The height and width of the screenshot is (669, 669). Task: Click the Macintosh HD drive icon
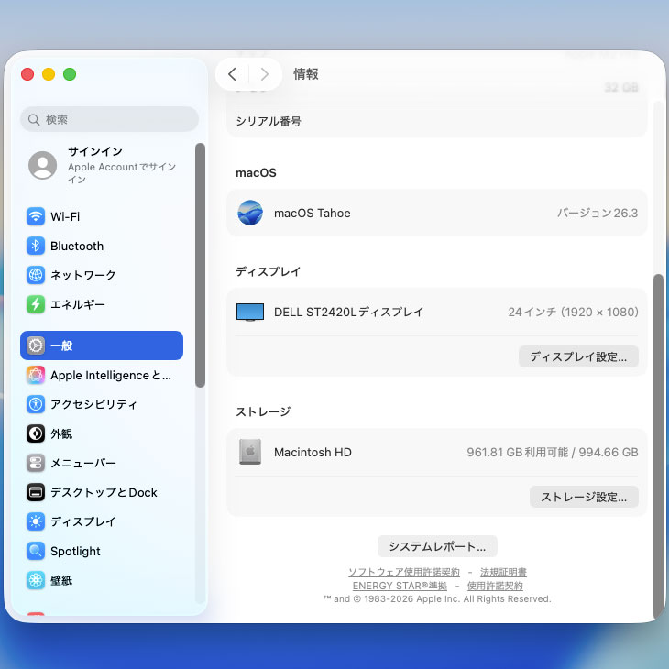(x=250, y=452)
